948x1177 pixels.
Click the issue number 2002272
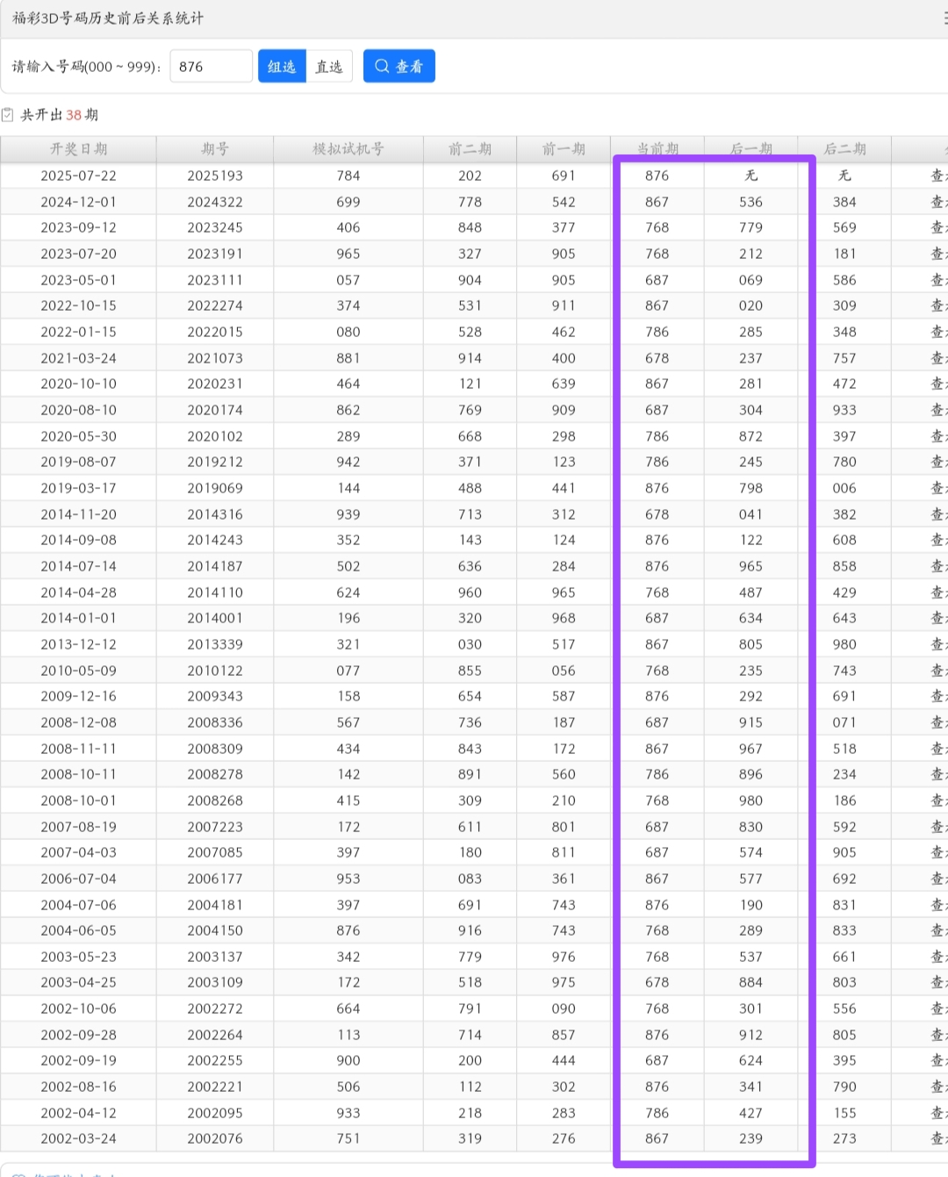[215, 1008]
